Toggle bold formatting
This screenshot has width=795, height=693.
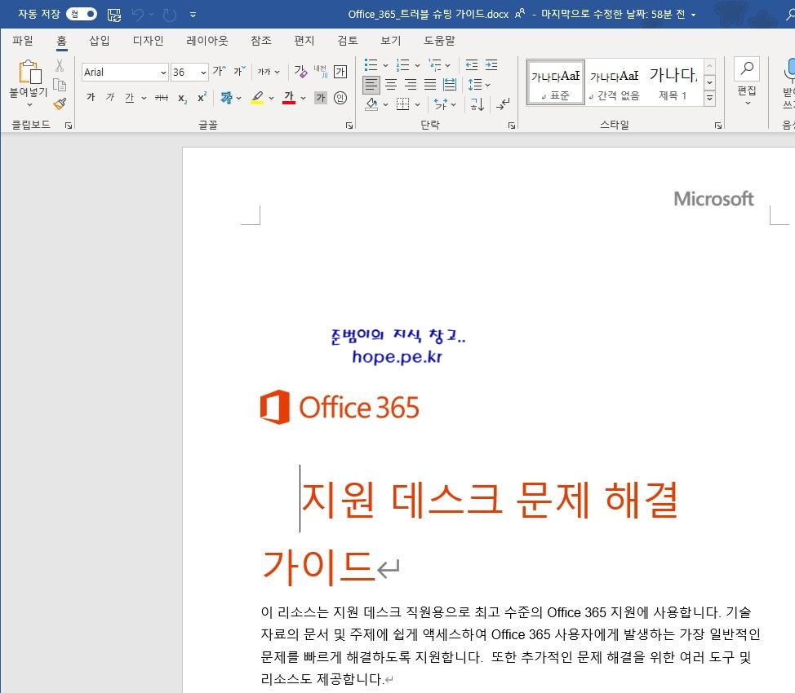click(x=91, y=97)
